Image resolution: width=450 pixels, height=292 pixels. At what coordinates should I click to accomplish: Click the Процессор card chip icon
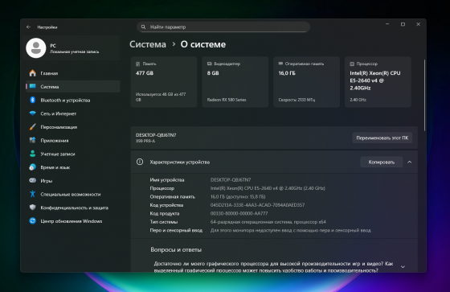pyautogui.click(x=352, y=64)
